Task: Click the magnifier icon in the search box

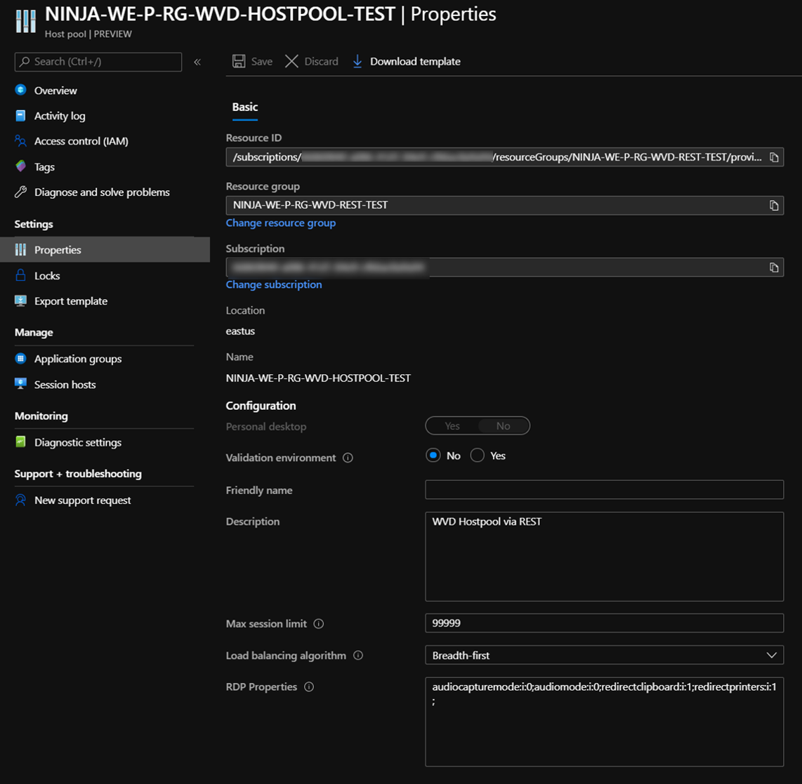Action: [24, 61]
